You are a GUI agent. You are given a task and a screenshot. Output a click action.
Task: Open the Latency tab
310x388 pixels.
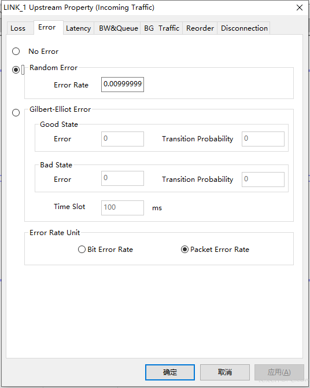point(78,28)
